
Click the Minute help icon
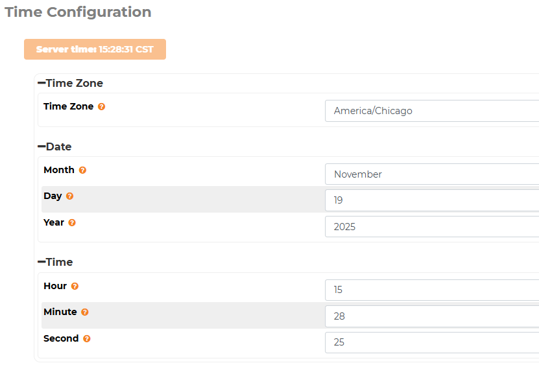click(85, 312)
